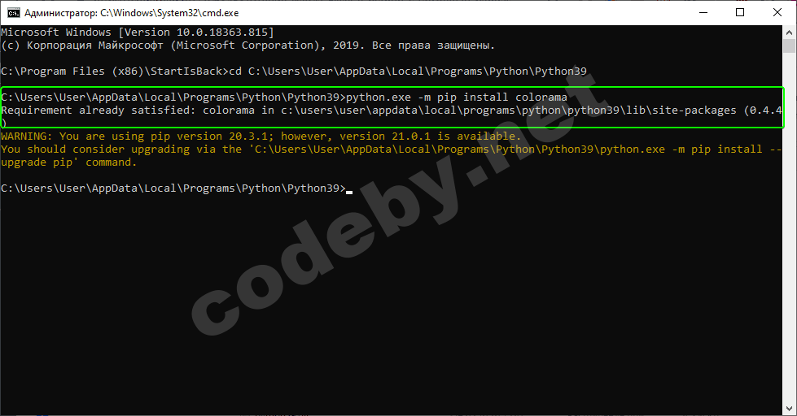Minimize the cmd.exe window
This screenshot has height=416, width=797.
click(703, 13)
